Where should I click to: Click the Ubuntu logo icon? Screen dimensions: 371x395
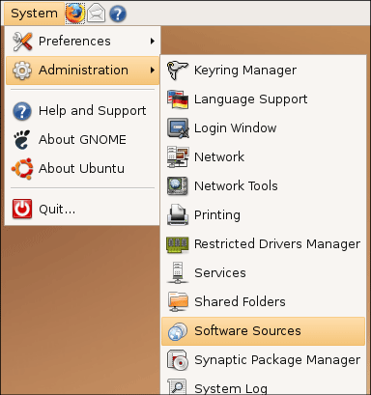22,168
